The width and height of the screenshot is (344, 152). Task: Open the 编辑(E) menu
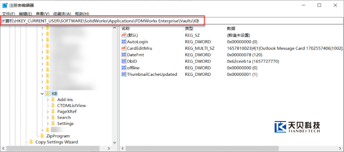coord(25,14)
